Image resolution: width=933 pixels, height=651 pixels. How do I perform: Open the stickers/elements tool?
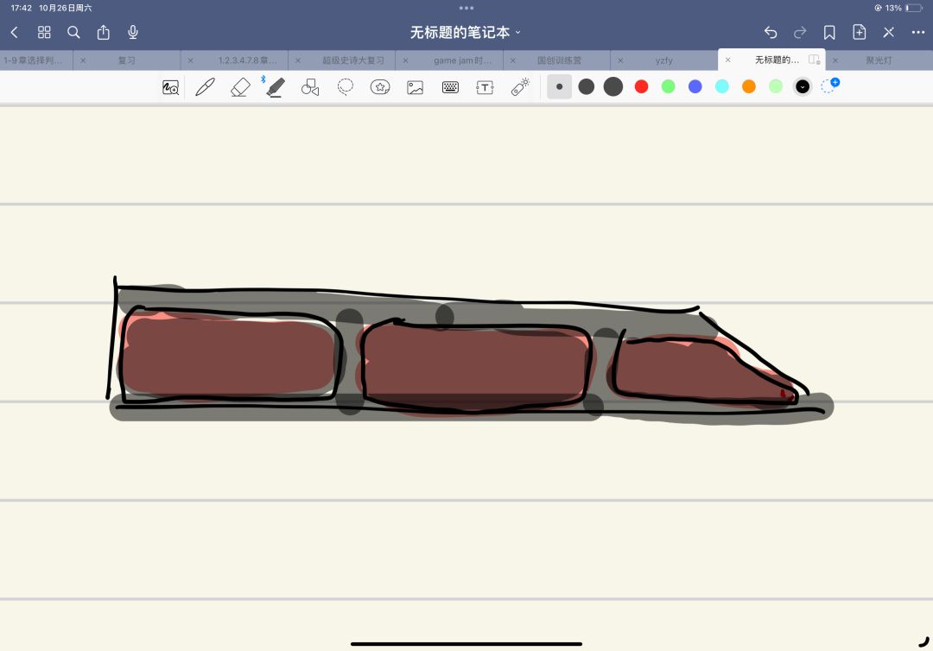point(380,87)
